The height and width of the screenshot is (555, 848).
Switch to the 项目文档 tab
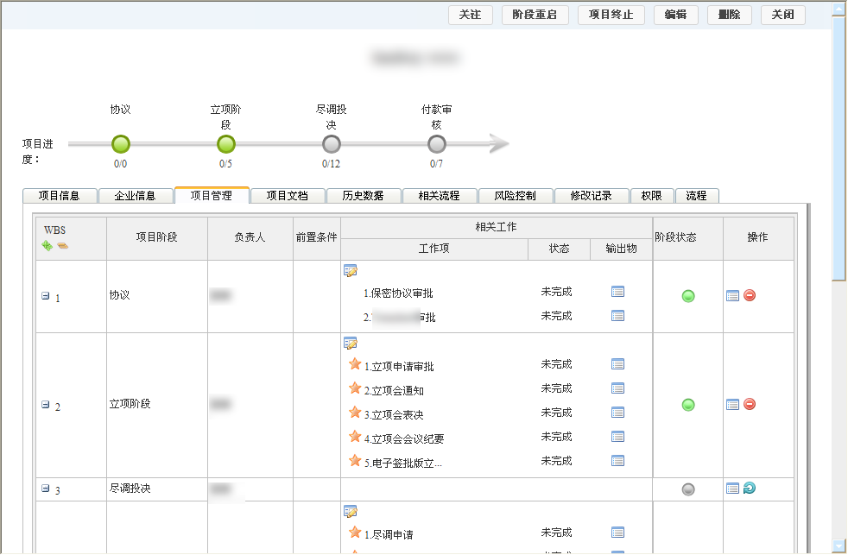click(288, 195)
